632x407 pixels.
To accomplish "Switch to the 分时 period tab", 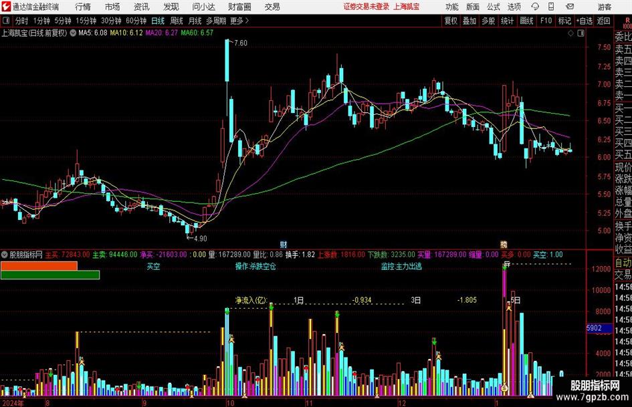I will [x=22, y=21].
